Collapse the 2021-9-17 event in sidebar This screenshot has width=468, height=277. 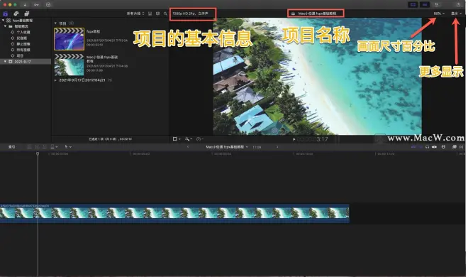5,62
